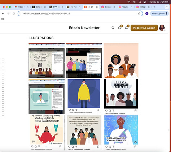Viewport: 171px width, 152px height.
Task: Open the Black Grad save the date image
Action: pos(47,60)
